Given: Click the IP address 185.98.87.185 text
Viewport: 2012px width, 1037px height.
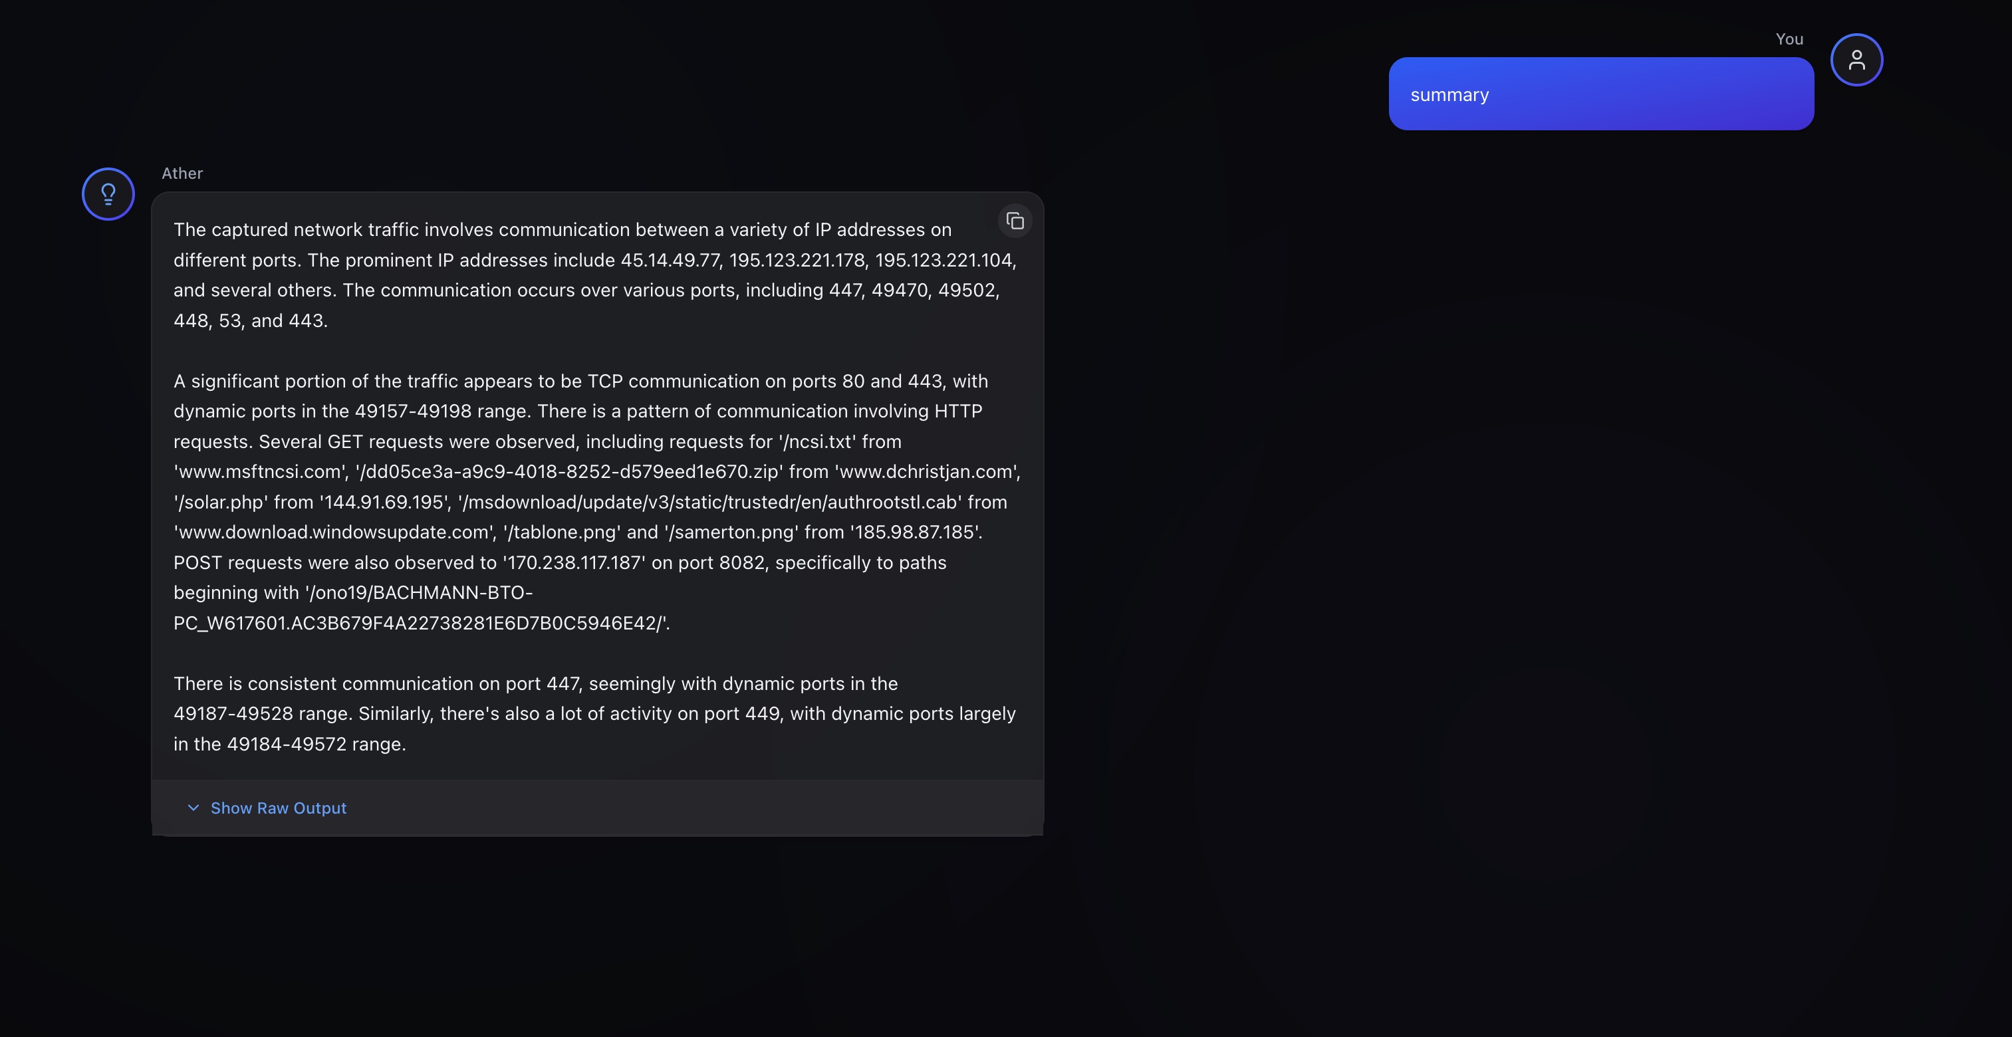Looking at the screenshot, I should click(916, 532).
